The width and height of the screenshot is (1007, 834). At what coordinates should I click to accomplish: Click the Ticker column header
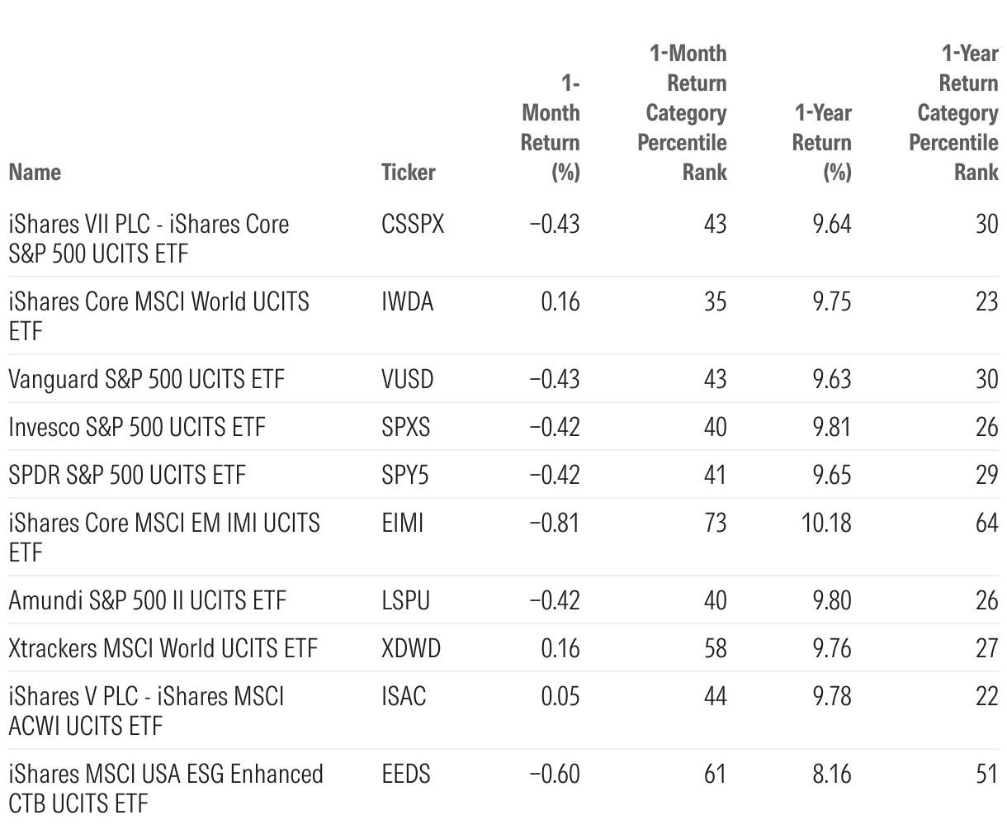coord(408,172)
